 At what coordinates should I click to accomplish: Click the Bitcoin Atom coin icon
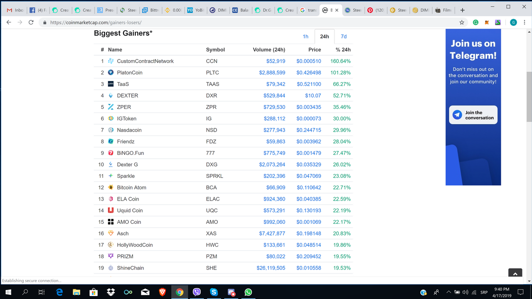tap(111, 187)
